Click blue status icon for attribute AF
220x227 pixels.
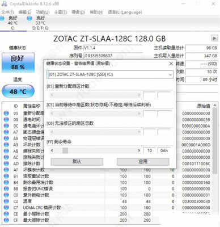coord(6,170)
